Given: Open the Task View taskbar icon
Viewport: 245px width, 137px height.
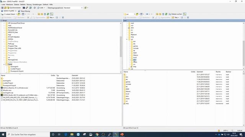Looking at the screenshot, I should coord(59,134).
